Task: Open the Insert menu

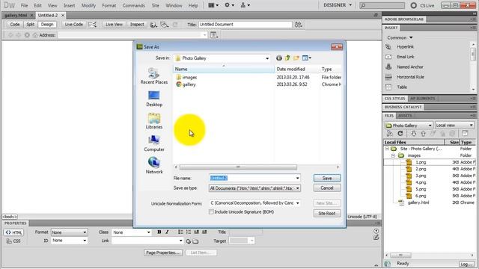Action: click(70, 5)
